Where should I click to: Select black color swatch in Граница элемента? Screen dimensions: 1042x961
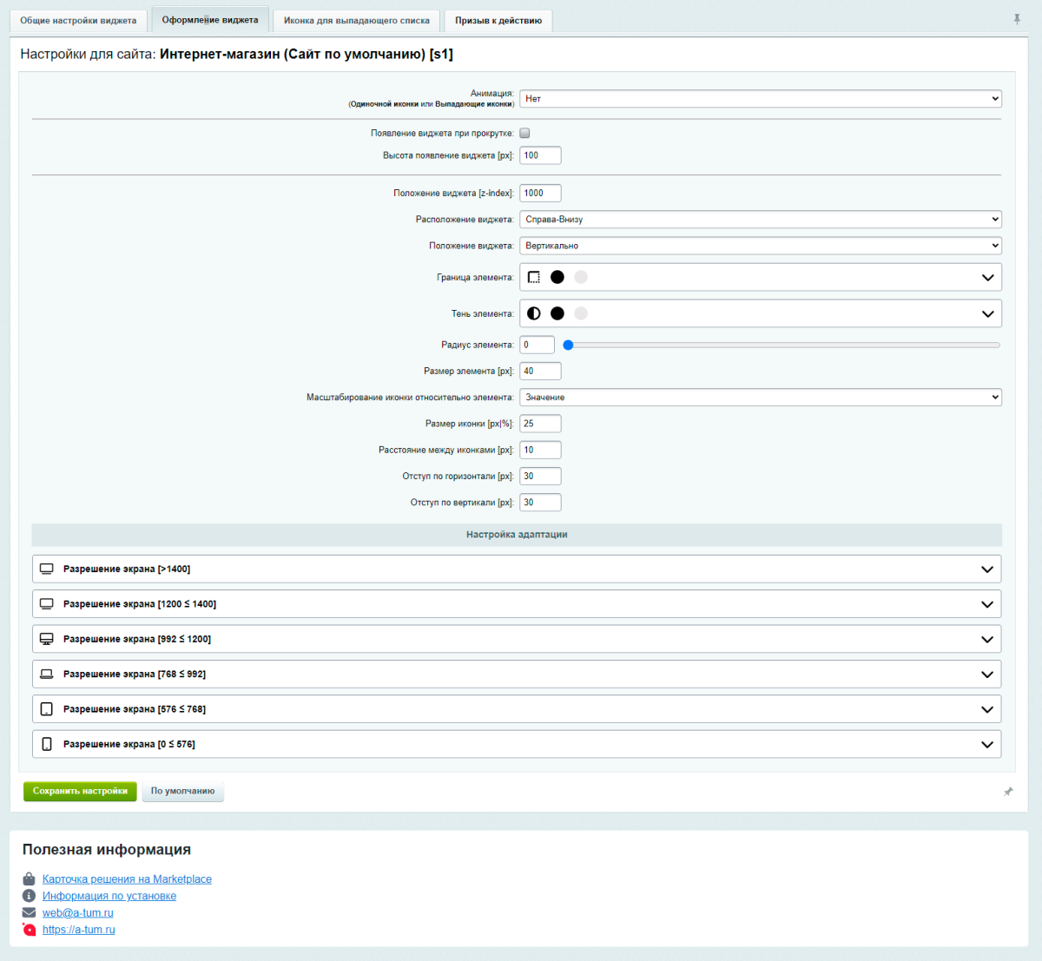pos(557,277)
